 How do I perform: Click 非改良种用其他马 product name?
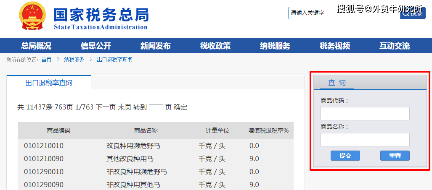tap(133, 185)
